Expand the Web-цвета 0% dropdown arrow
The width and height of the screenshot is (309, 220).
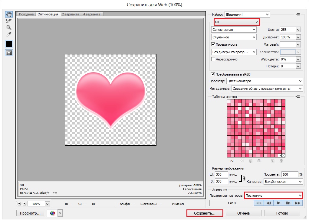tap(298, 59)
